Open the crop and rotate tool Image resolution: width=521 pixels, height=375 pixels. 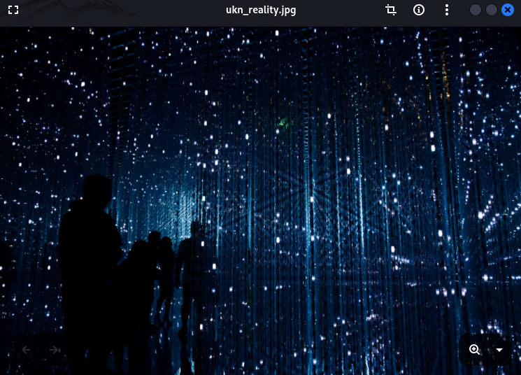391,10
